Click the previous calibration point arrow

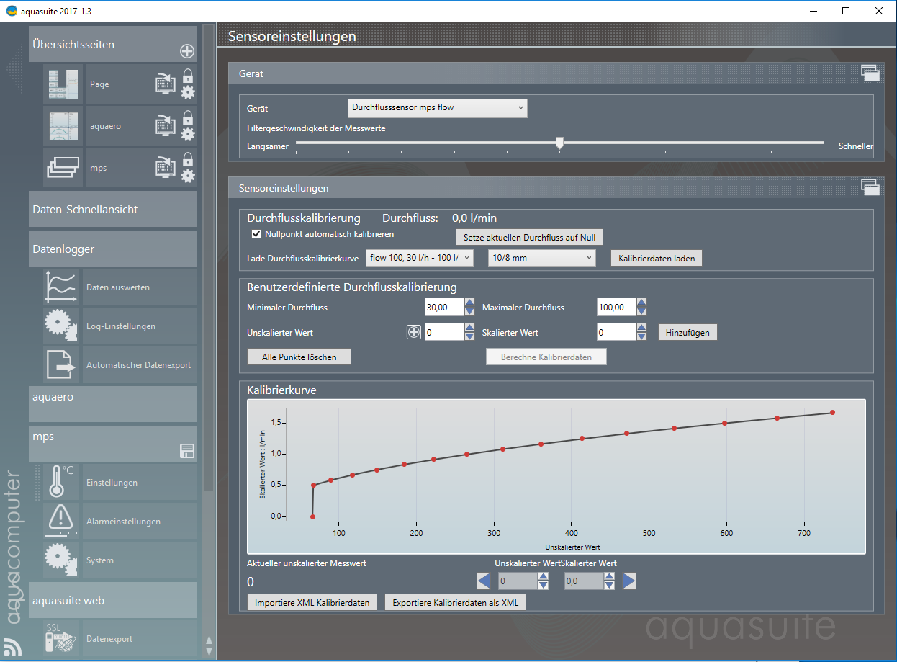tap(484, 581)
